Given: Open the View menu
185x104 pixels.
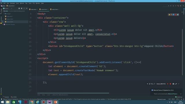Looking at the screenshot, I should click(8, 3).
